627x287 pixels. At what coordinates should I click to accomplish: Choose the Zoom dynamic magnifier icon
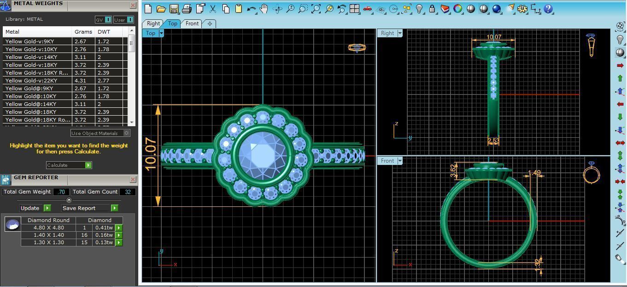tap(290, 9)
